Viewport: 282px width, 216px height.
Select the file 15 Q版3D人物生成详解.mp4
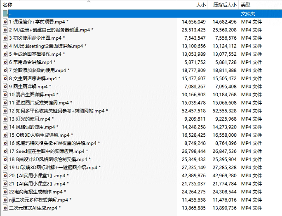pyautogui.click(x=40, y=135)
